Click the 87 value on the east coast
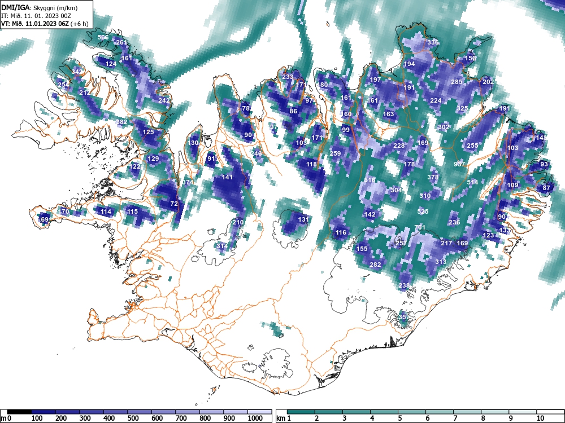The height and width of the screenshot is (423, 565). (546, 188)
